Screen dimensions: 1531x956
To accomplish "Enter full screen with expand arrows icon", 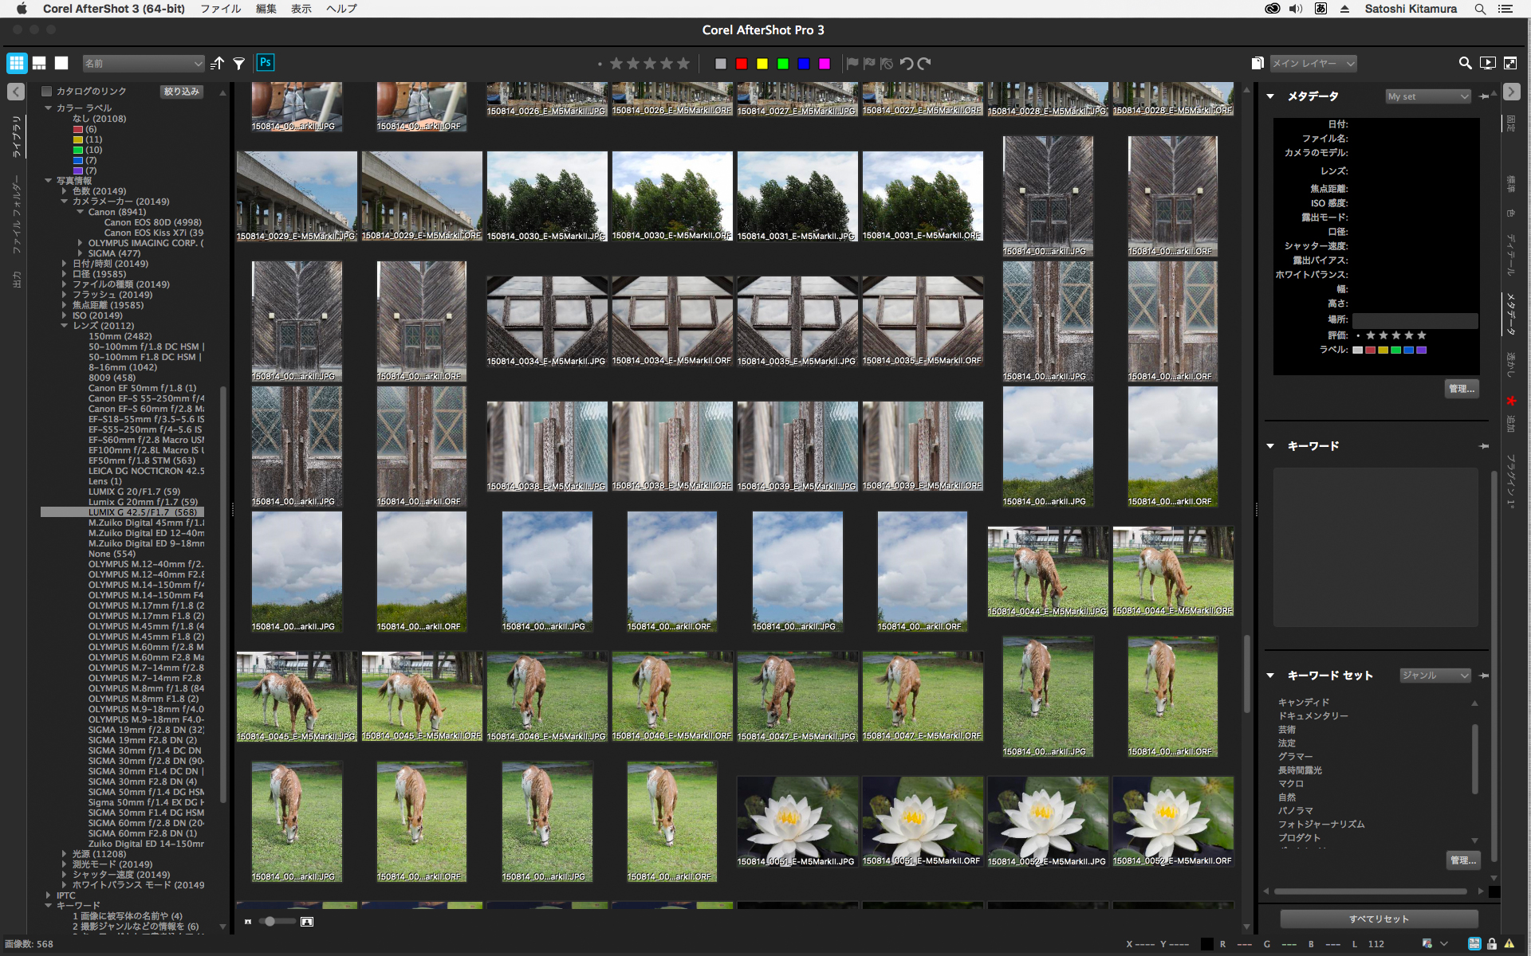I will coord(1510,63).
